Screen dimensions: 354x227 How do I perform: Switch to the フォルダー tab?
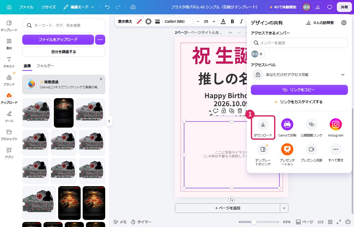45,66
